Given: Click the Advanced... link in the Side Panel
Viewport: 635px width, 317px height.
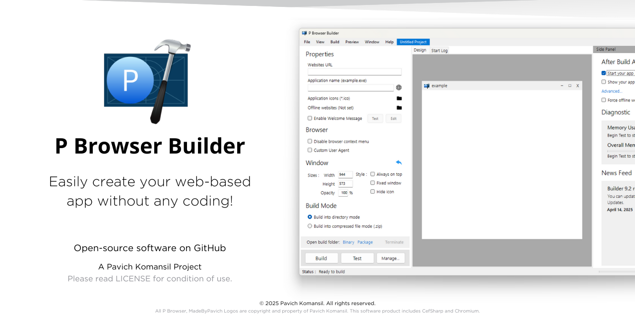Looking at the screenshot, I should point(611,91).
